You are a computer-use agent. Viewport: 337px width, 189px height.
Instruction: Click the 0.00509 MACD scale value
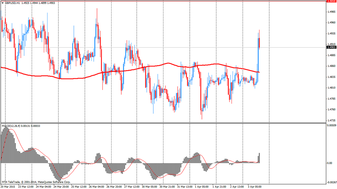tap(331, 126)
